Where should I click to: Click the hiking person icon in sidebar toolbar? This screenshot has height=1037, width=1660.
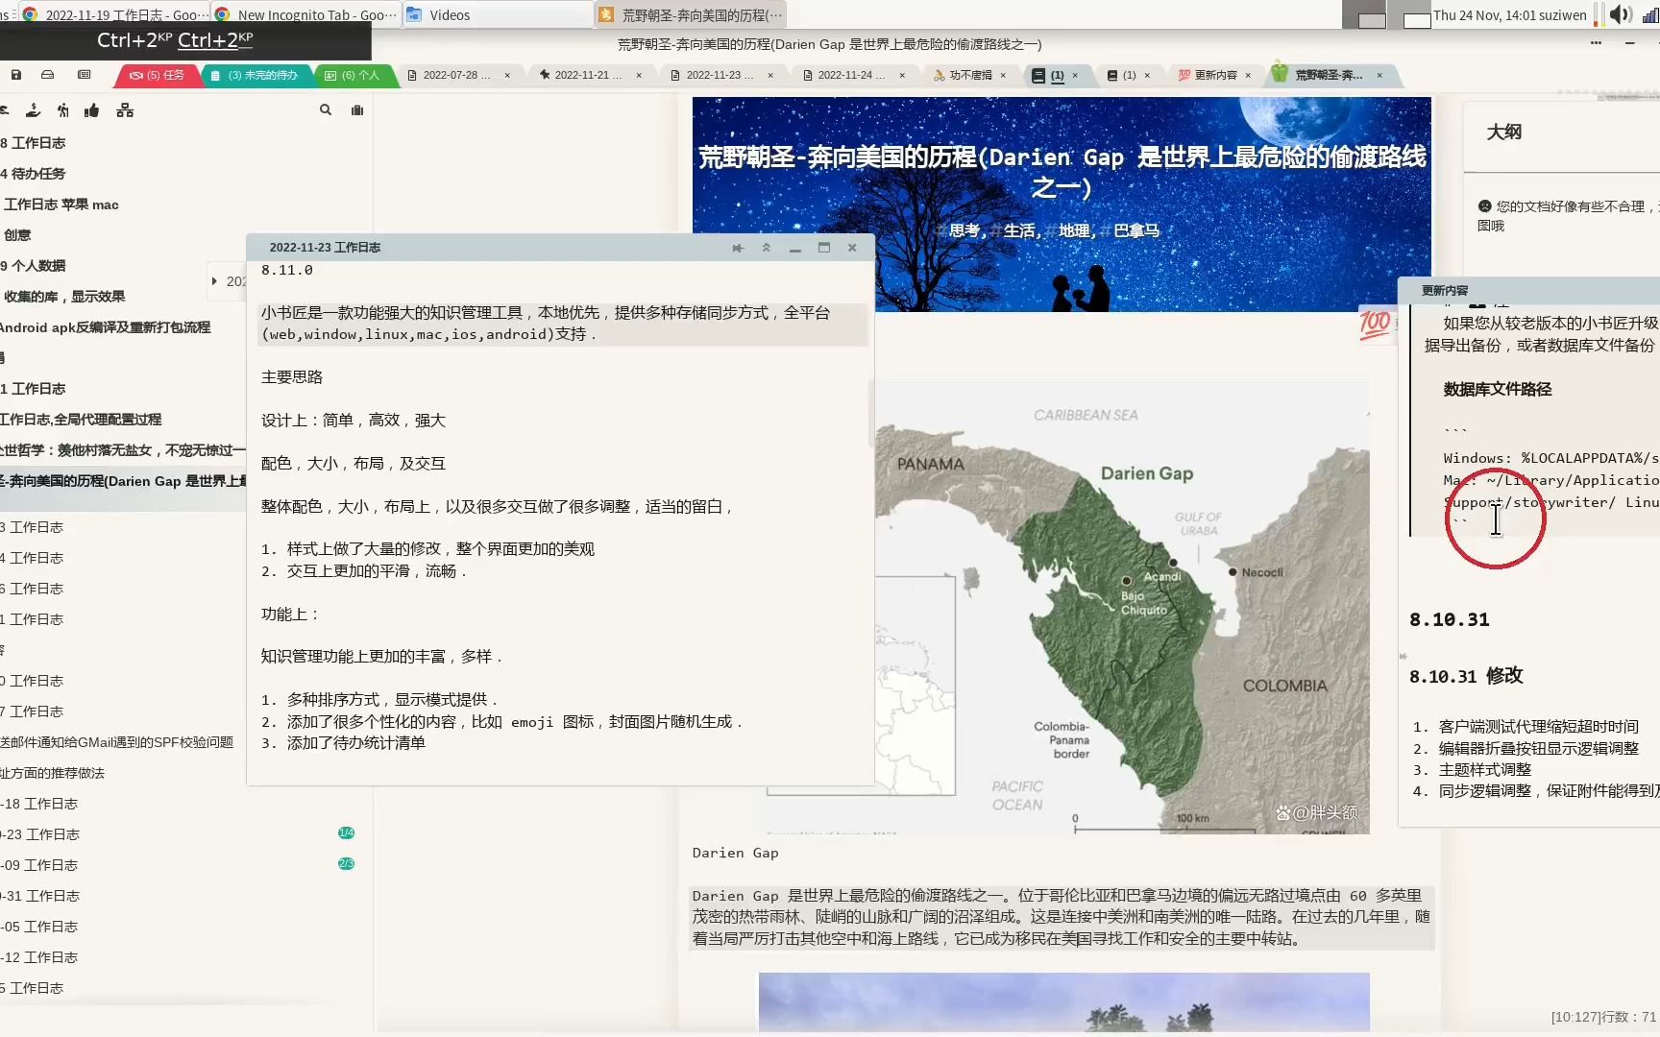[62, 110]
